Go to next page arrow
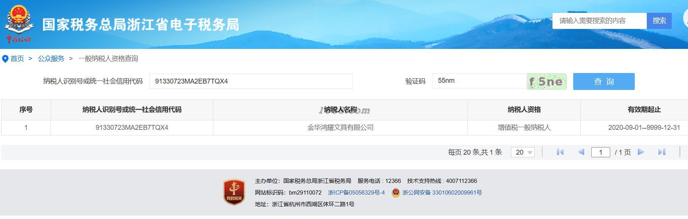688x219 pixels. coord(641,152)
